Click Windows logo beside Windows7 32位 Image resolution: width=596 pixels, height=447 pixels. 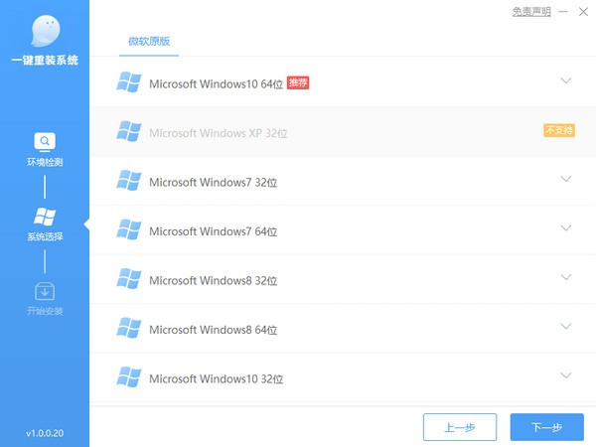129,180
